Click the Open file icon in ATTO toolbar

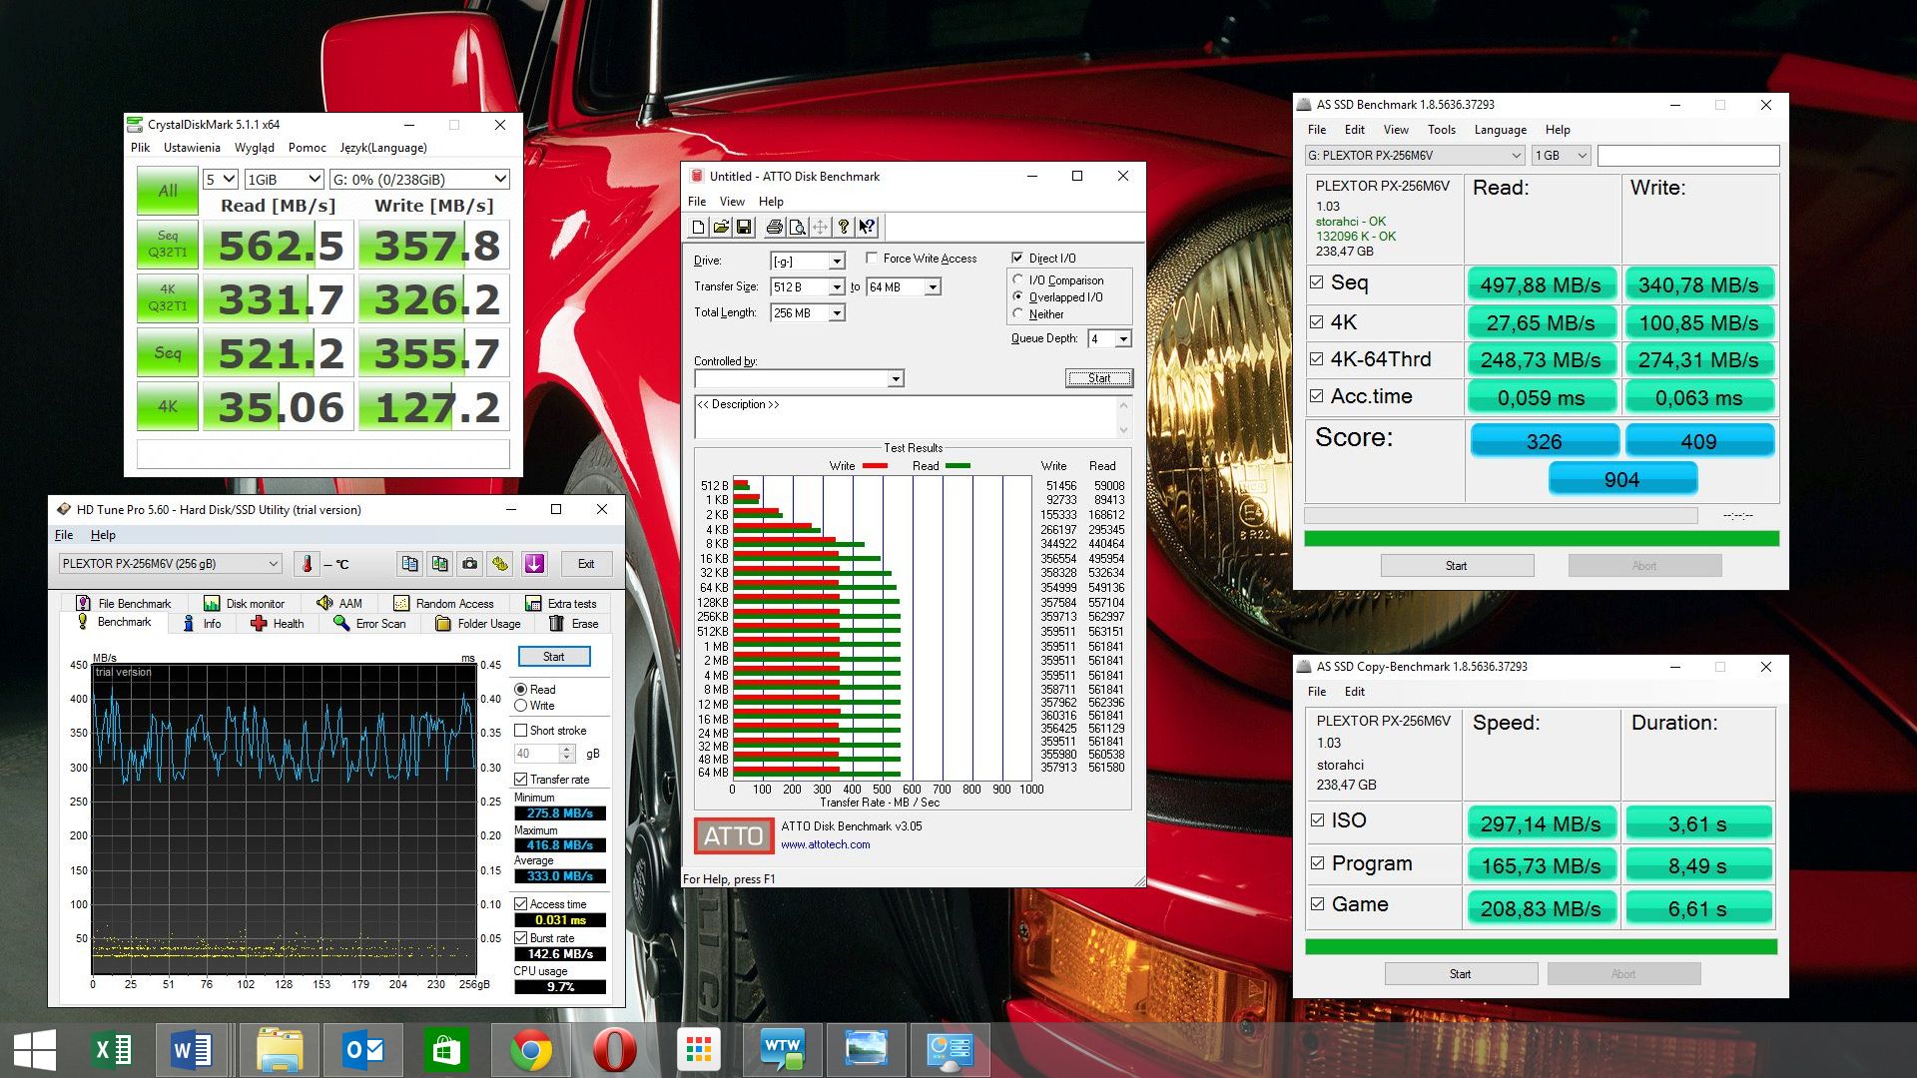[x=721, y=228]
